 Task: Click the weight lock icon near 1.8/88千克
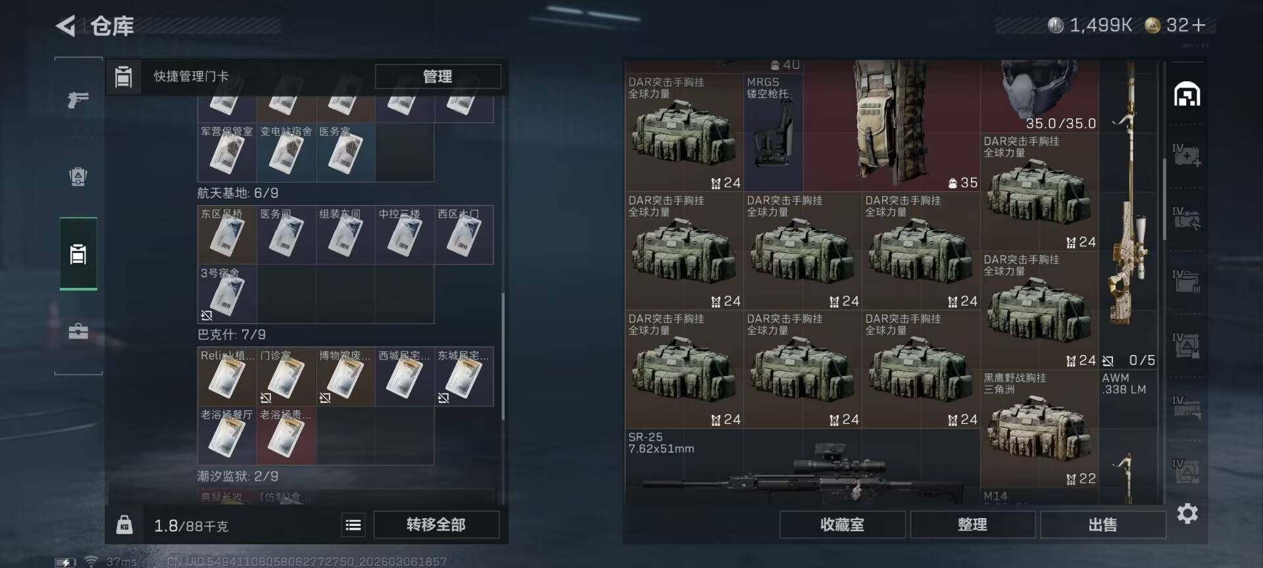(x=124, y=525)
